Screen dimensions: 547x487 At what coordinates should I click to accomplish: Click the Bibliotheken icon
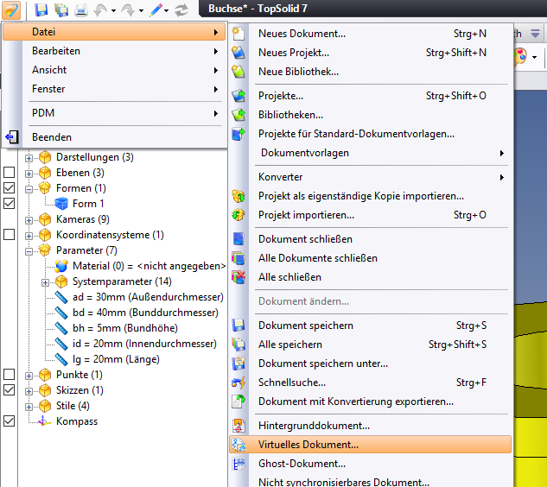[239, 115]
